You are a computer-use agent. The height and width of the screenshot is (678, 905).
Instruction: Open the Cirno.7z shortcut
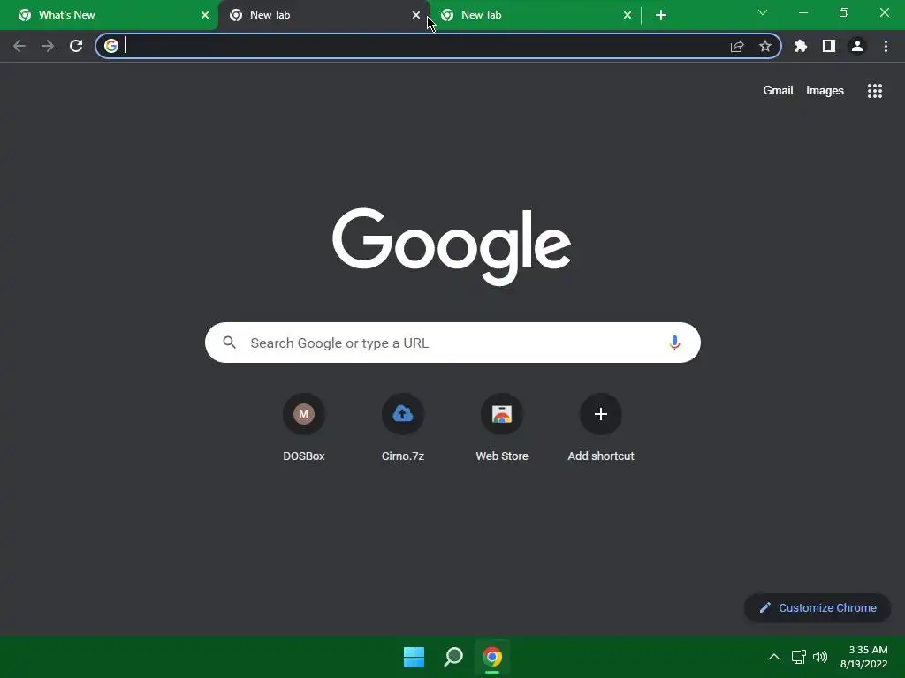[403, 428]
